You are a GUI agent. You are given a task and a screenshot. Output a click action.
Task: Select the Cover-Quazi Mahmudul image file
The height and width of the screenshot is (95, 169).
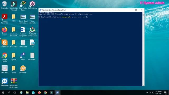23,19
